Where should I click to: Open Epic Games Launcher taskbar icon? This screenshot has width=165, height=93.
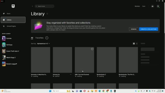pos(115,91)
